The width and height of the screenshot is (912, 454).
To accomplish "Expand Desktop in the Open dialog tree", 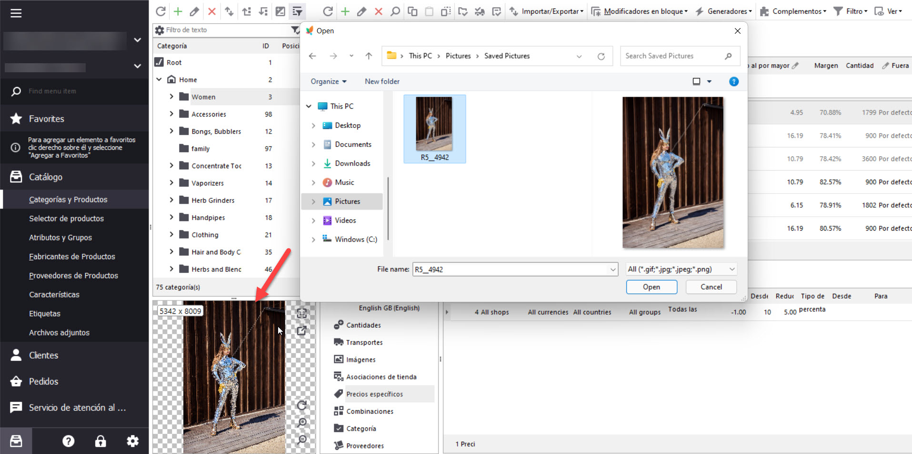I will coord(313,126).
